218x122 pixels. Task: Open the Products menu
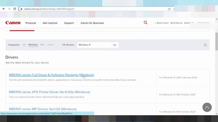coord(31,23)
